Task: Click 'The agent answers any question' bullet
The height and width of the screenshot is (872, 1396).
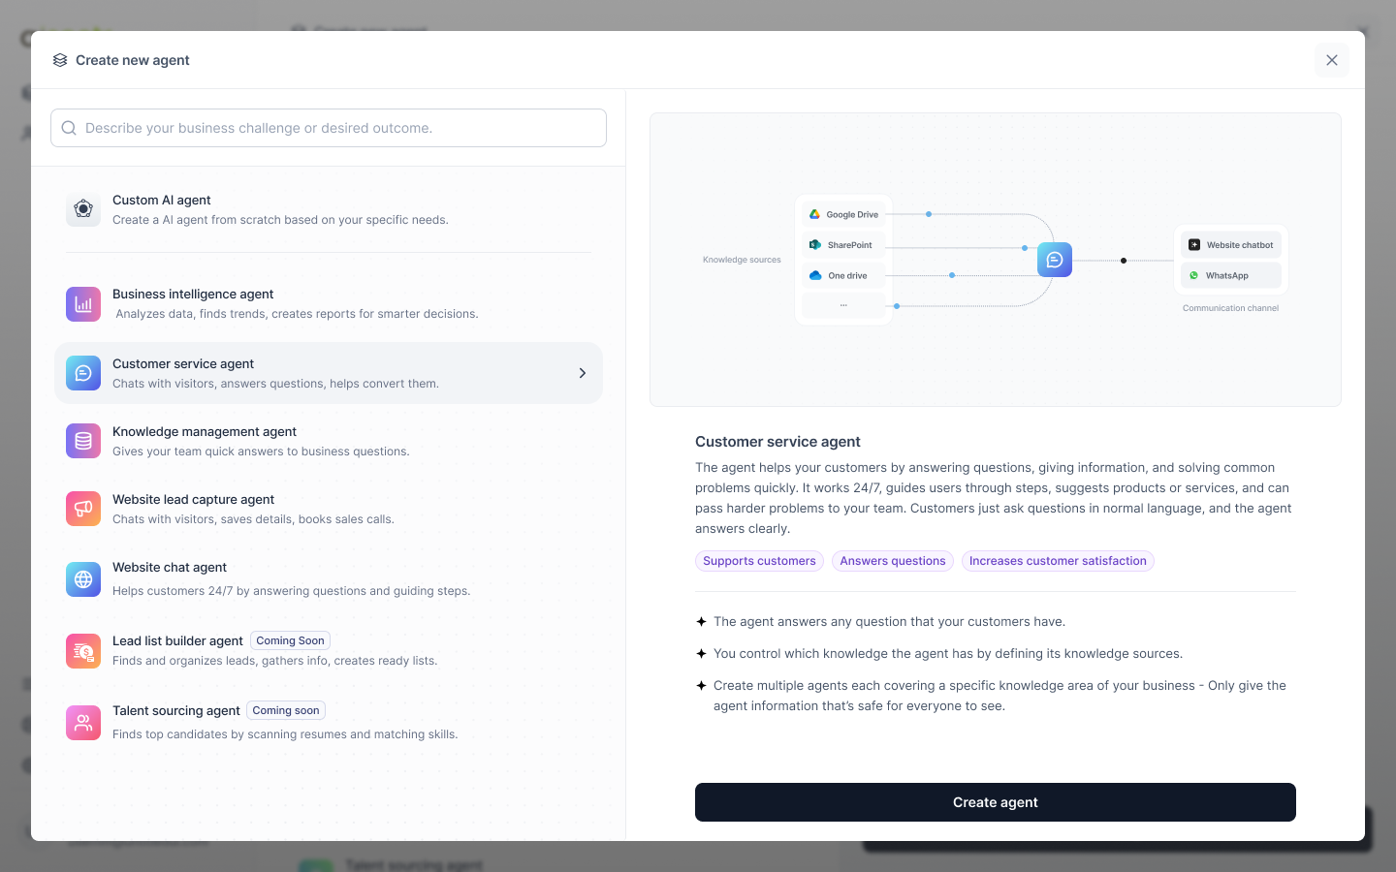Action: pyautogui.click(x=889, y=622)
